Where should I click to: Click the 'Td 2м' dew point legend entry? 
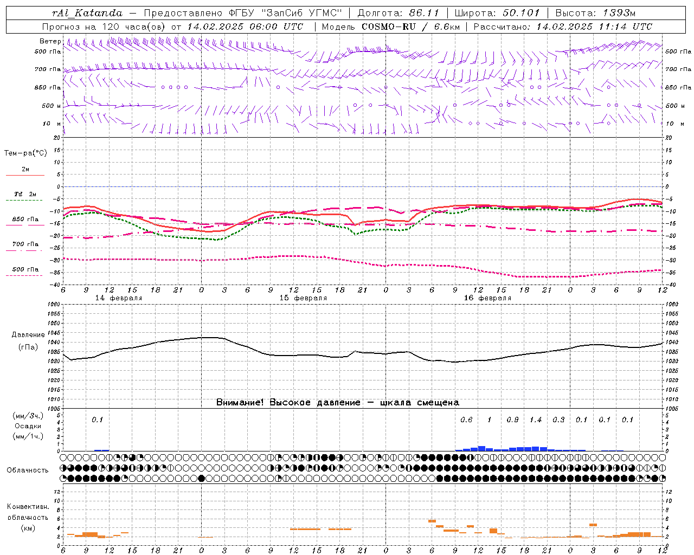pos(25,194)
